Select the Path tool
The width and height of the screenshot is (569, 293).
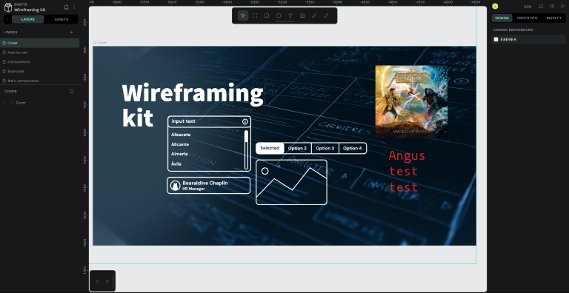[x=326, y=16]
